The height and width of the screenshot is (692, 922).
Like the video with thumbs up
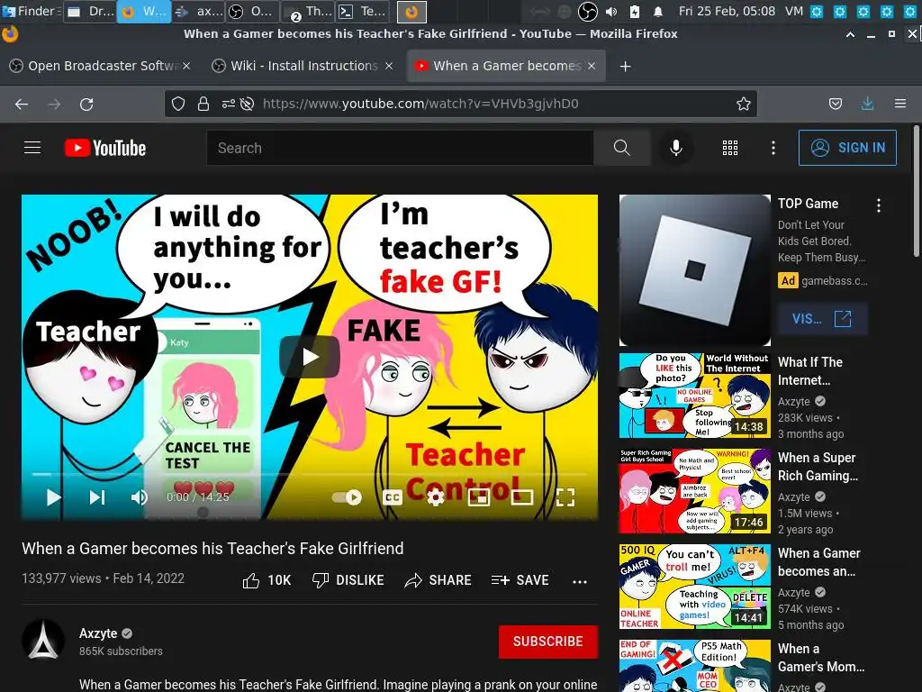267,581
